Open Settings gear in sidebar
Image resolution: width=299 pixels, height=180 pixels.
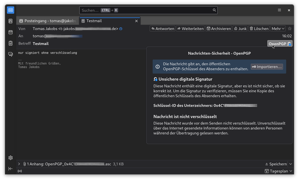pos(11,158)
